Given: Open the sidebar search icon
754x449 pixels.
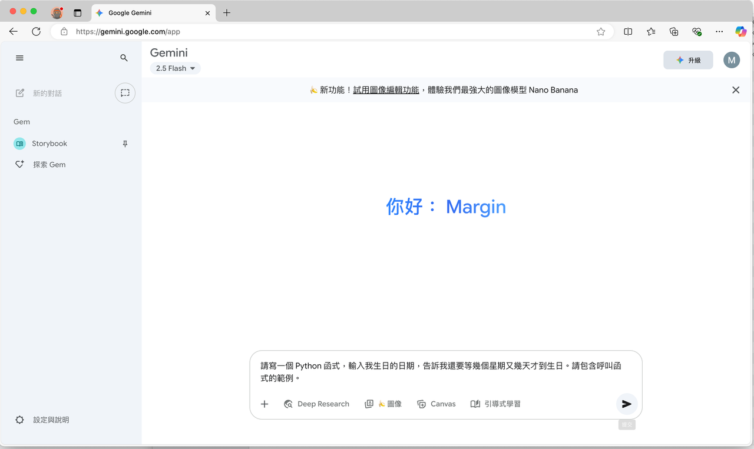Looking at the screenshot, I should click(124, 58).
